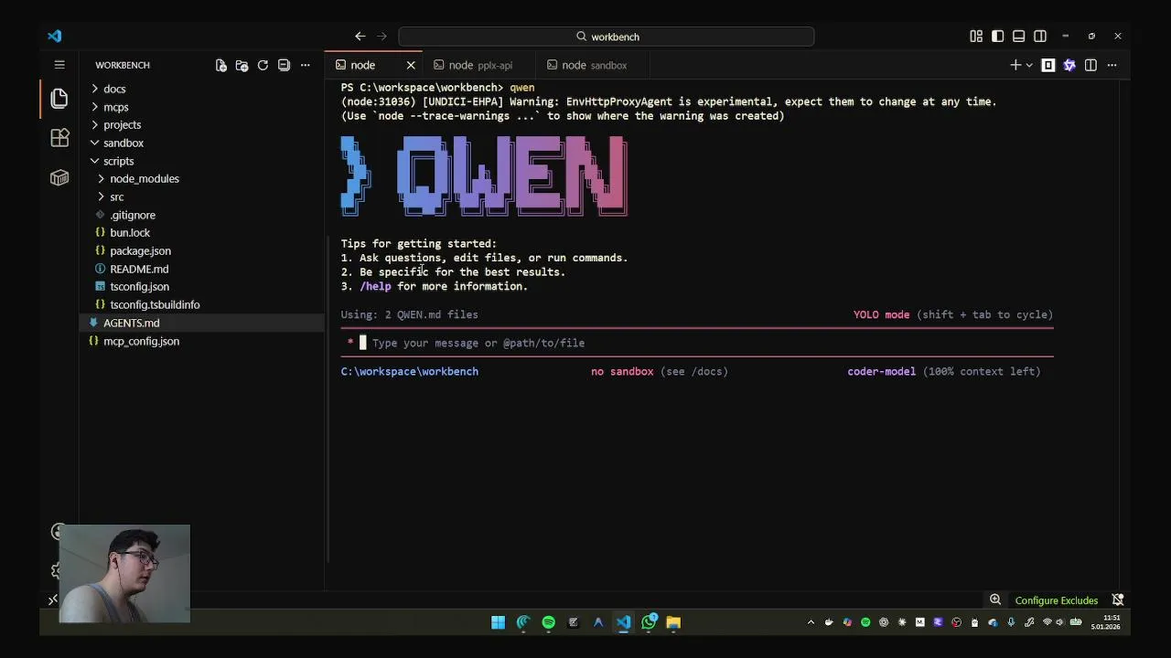Click the WORKBENCH explorer section header
Screen dimensions: 1171x658
pos(123,65)
